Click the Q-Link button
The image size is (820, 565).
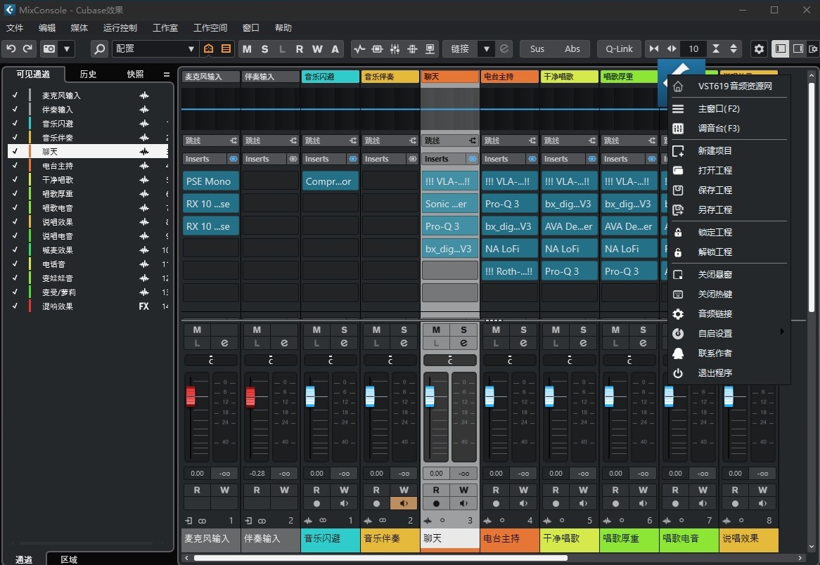tap(619, 48)
